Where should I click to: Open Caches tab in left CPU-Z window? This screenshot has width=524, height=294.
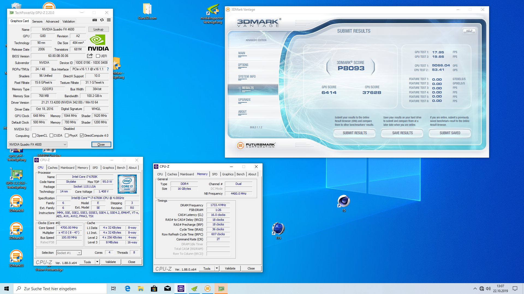[x=53, y=168]
